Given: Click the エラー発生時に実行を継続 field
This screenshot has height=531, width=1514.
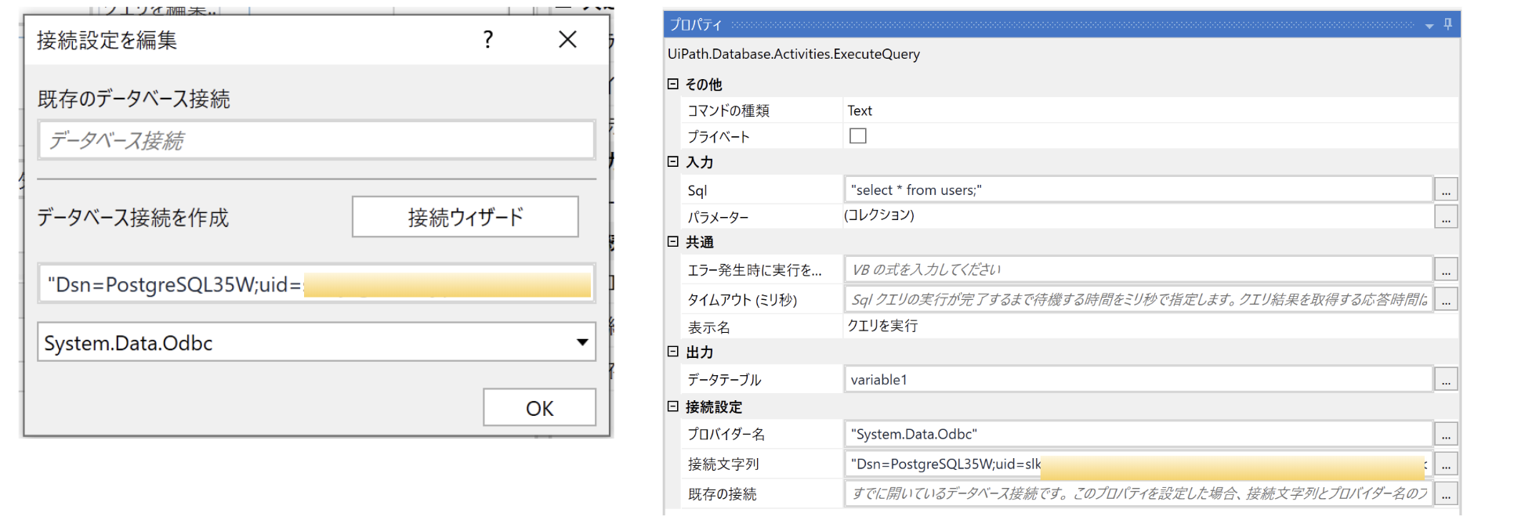Looking at the screenshot, I should click(x=1139, y=269).
